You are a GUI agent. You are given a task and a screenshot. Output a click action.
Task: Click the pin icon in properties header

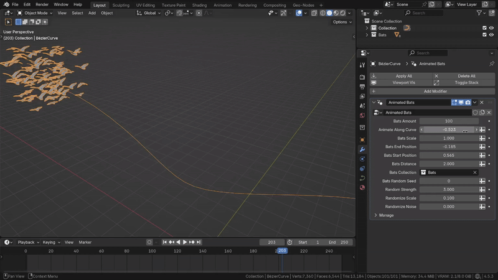coord(491,63)
